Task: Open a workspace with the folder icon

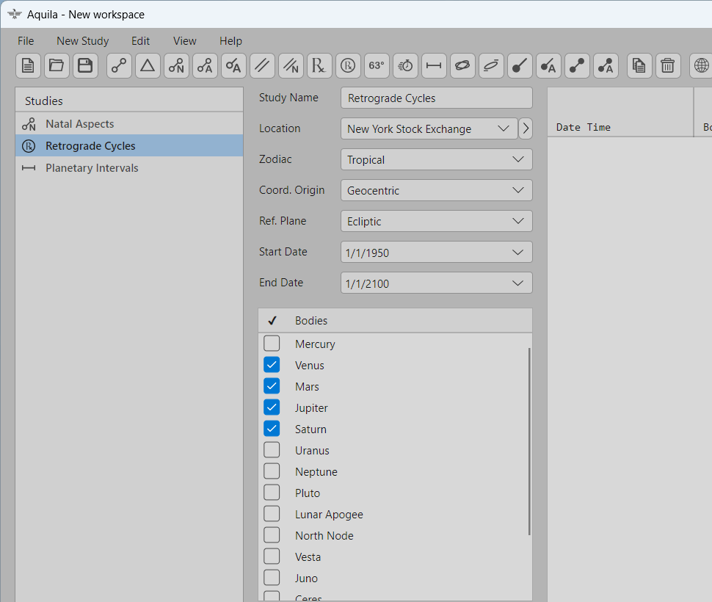Action: click(57, 66)
